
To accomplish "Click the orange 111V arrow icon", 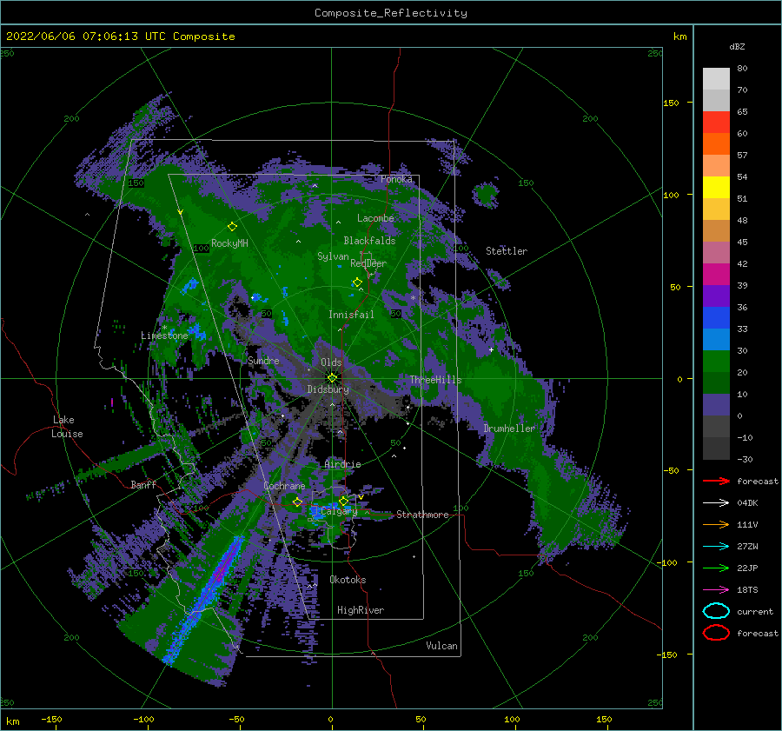I will click(716, 524).
